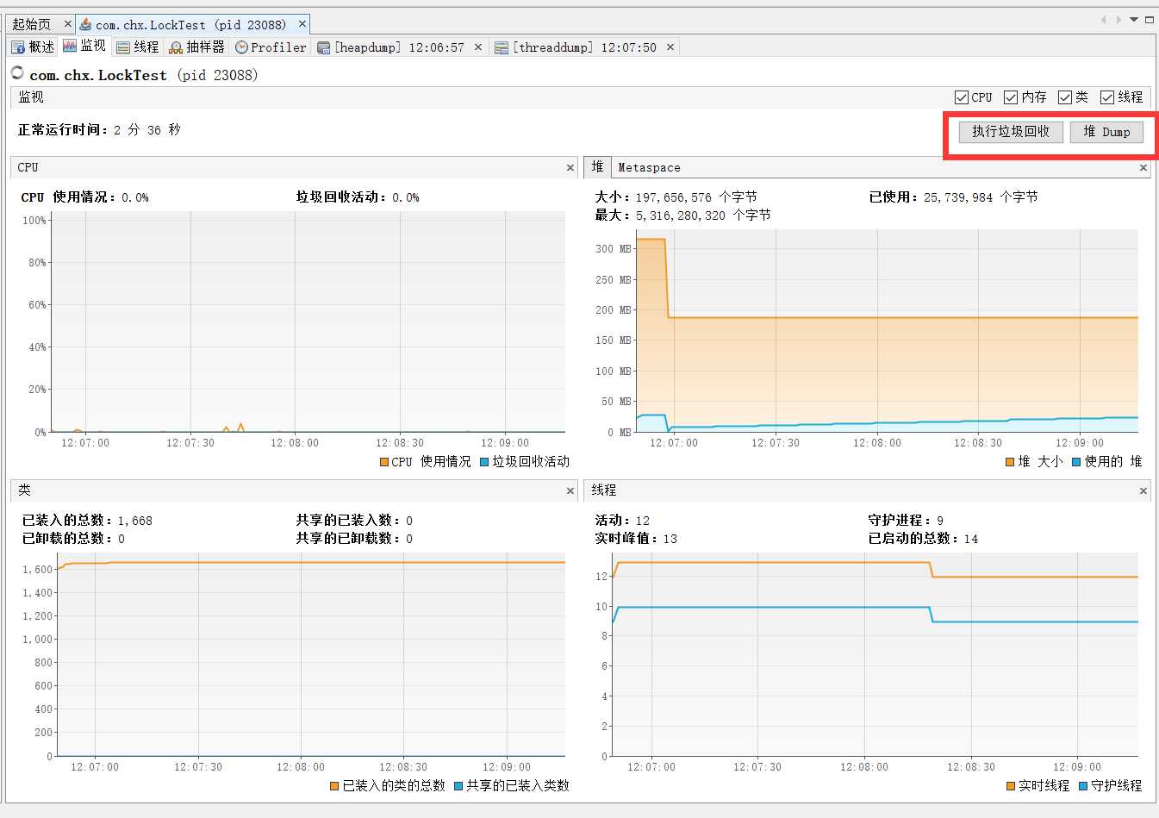Screen dimensions: 1159x818
Task: Select the com.chx.LockTest (pid 23088) tab
Action: point(190,25)
